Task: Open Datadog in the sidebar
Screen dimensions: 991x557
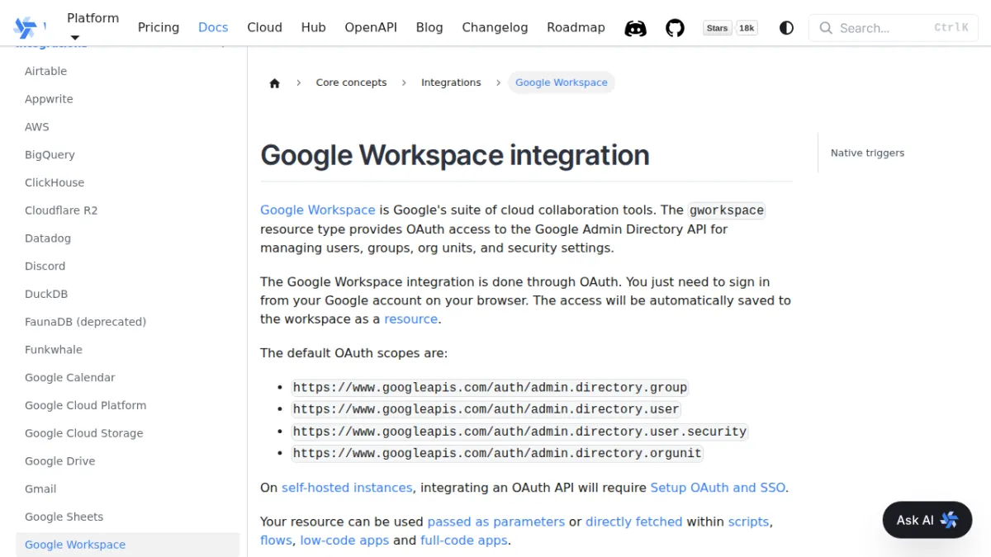Action: click(x=128, y=238)
